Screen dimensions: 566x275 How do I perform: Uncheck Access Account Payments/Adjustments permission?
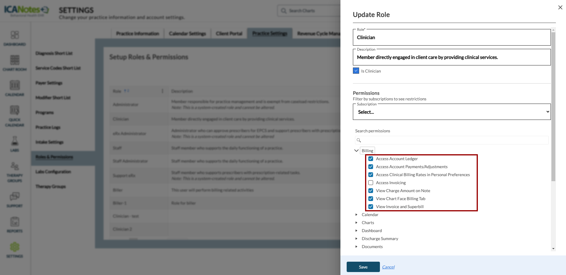(x=371, y=167)
